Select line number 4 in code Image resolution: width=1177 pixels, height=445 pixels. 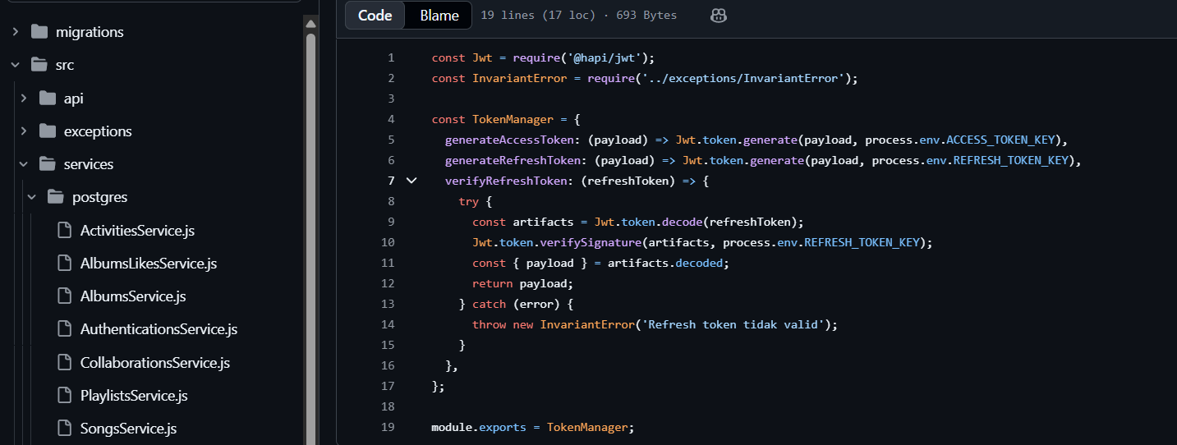click(391, 119)
